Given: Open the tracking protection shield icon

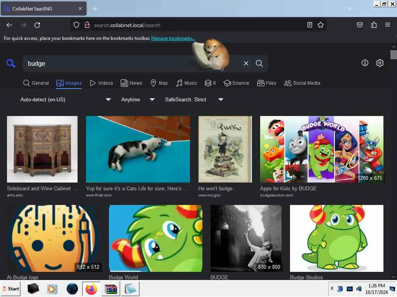Looking at the screenshot, I should 76,25.
